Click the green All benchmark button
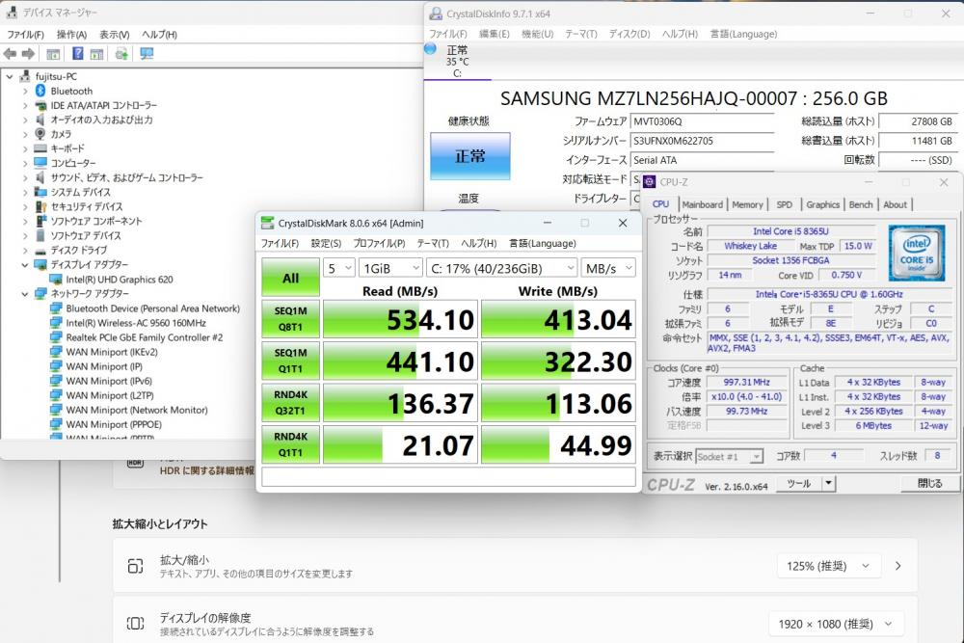 coord(290,278)
